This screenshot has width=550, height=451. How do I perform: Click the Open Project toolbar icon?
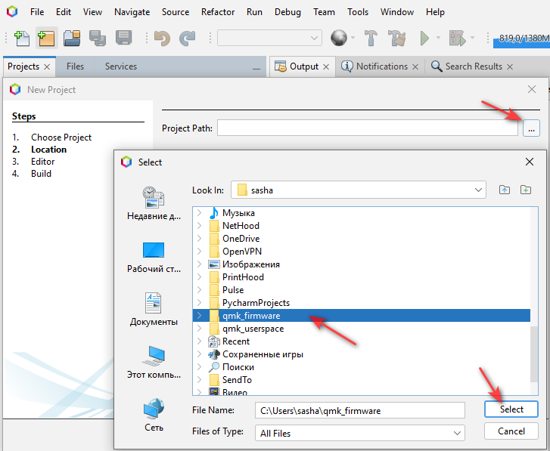[72, 38]
